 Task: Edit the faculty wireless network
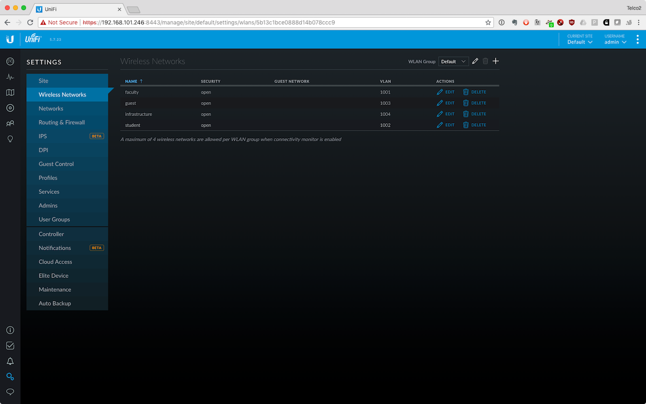[x=446, y=92]
